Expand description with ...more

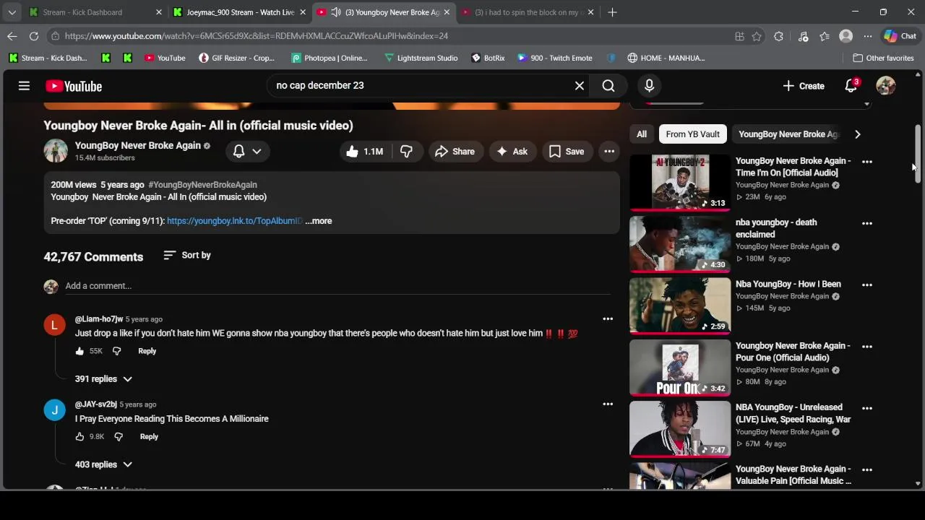(x=319, y=221)
